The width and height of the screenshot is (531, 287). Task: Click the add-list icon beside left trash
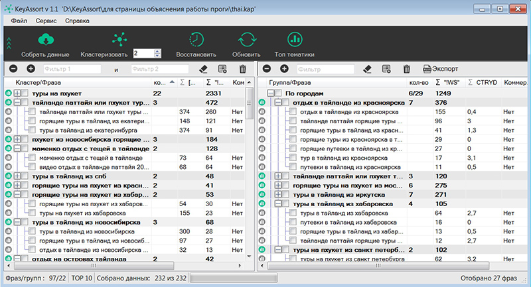click(x=222, y=69)
